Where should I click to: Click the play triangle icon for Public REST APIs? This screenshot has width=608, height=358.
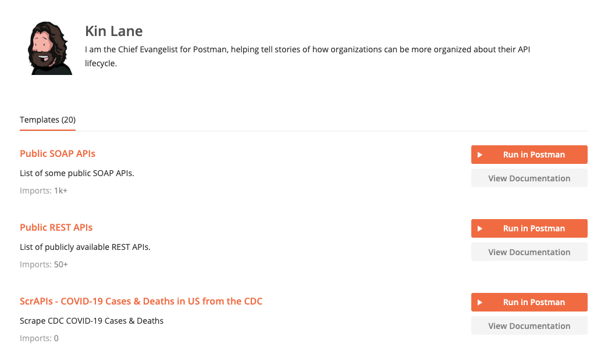click(479, 228)
